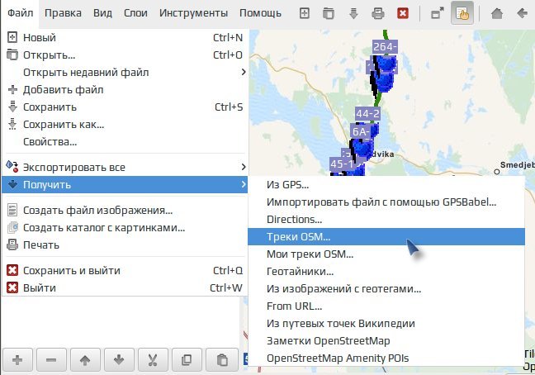Open the Слои menu
This screenshot has height=375, width=535.
click(x=135, y=13)
